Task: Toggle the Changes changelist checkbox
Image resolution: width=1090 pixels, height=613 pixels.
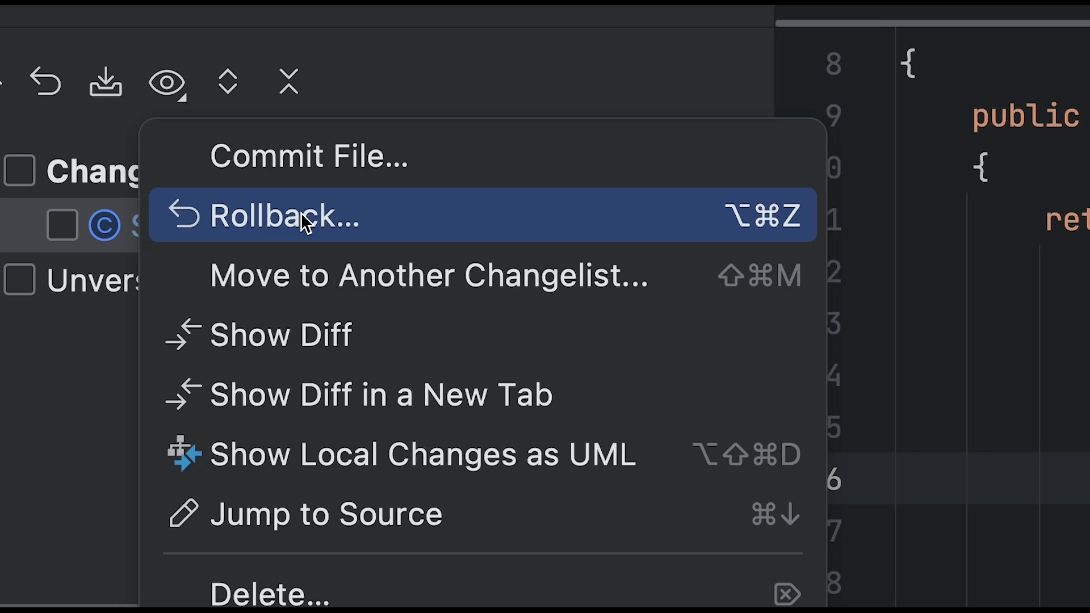Action: point(20,170)
